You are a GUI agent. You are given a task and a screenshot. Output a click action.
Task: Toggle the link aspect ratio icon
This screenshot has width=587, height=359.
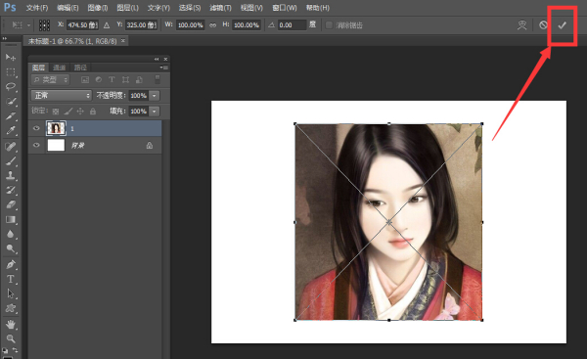pos(212,25)
